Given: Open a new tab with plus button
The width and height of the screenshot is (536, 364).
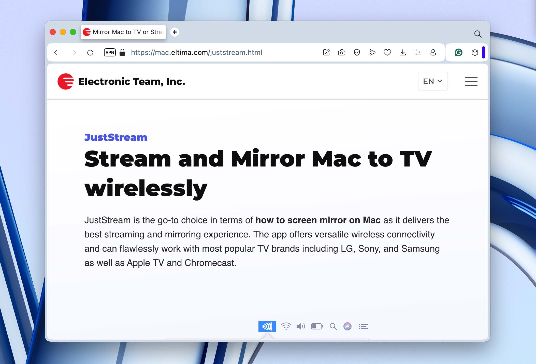Looking at the screenshot, I should pos(175,32).
